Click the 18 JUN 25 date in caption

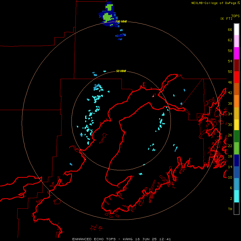point(146,239)
